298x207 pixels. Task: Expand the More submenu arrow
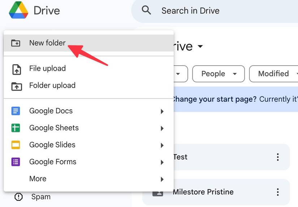pyautogui.click(x=162, y=179)
